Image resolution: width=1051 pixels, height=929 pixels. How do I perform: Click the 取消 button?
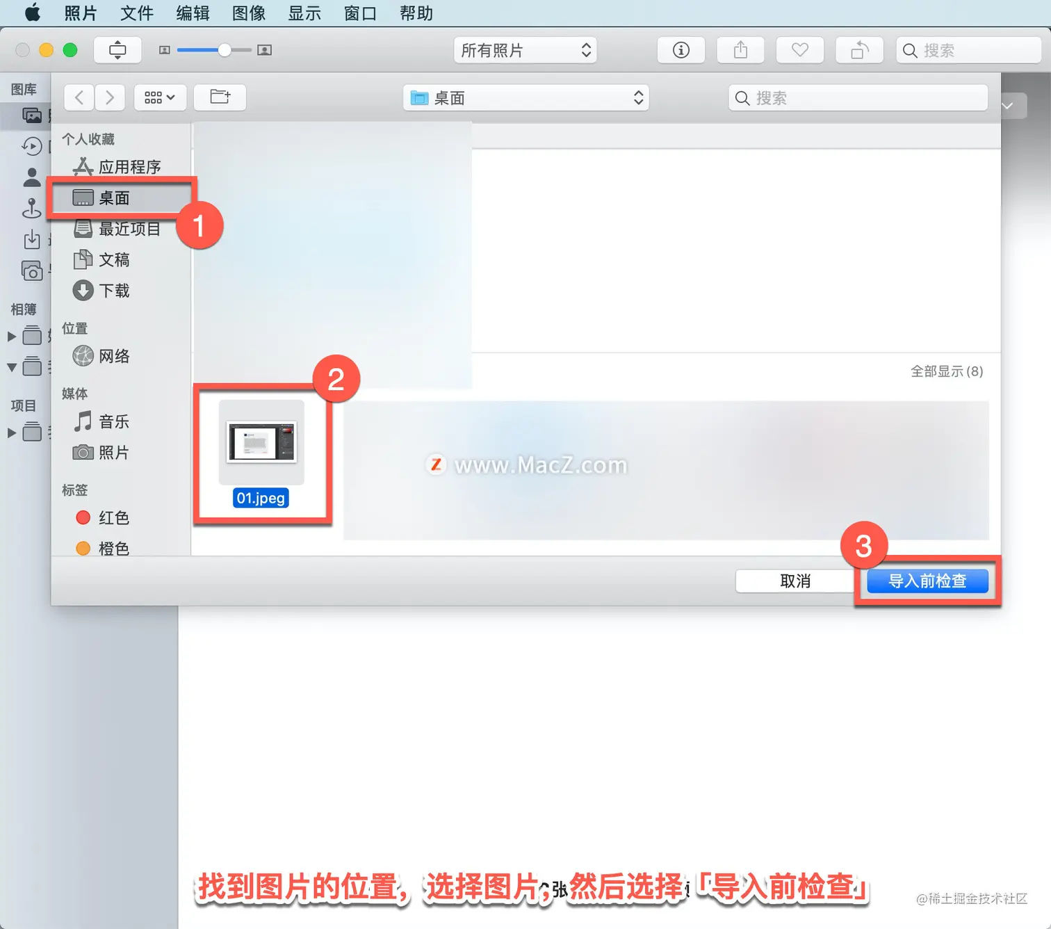(795, 581)
